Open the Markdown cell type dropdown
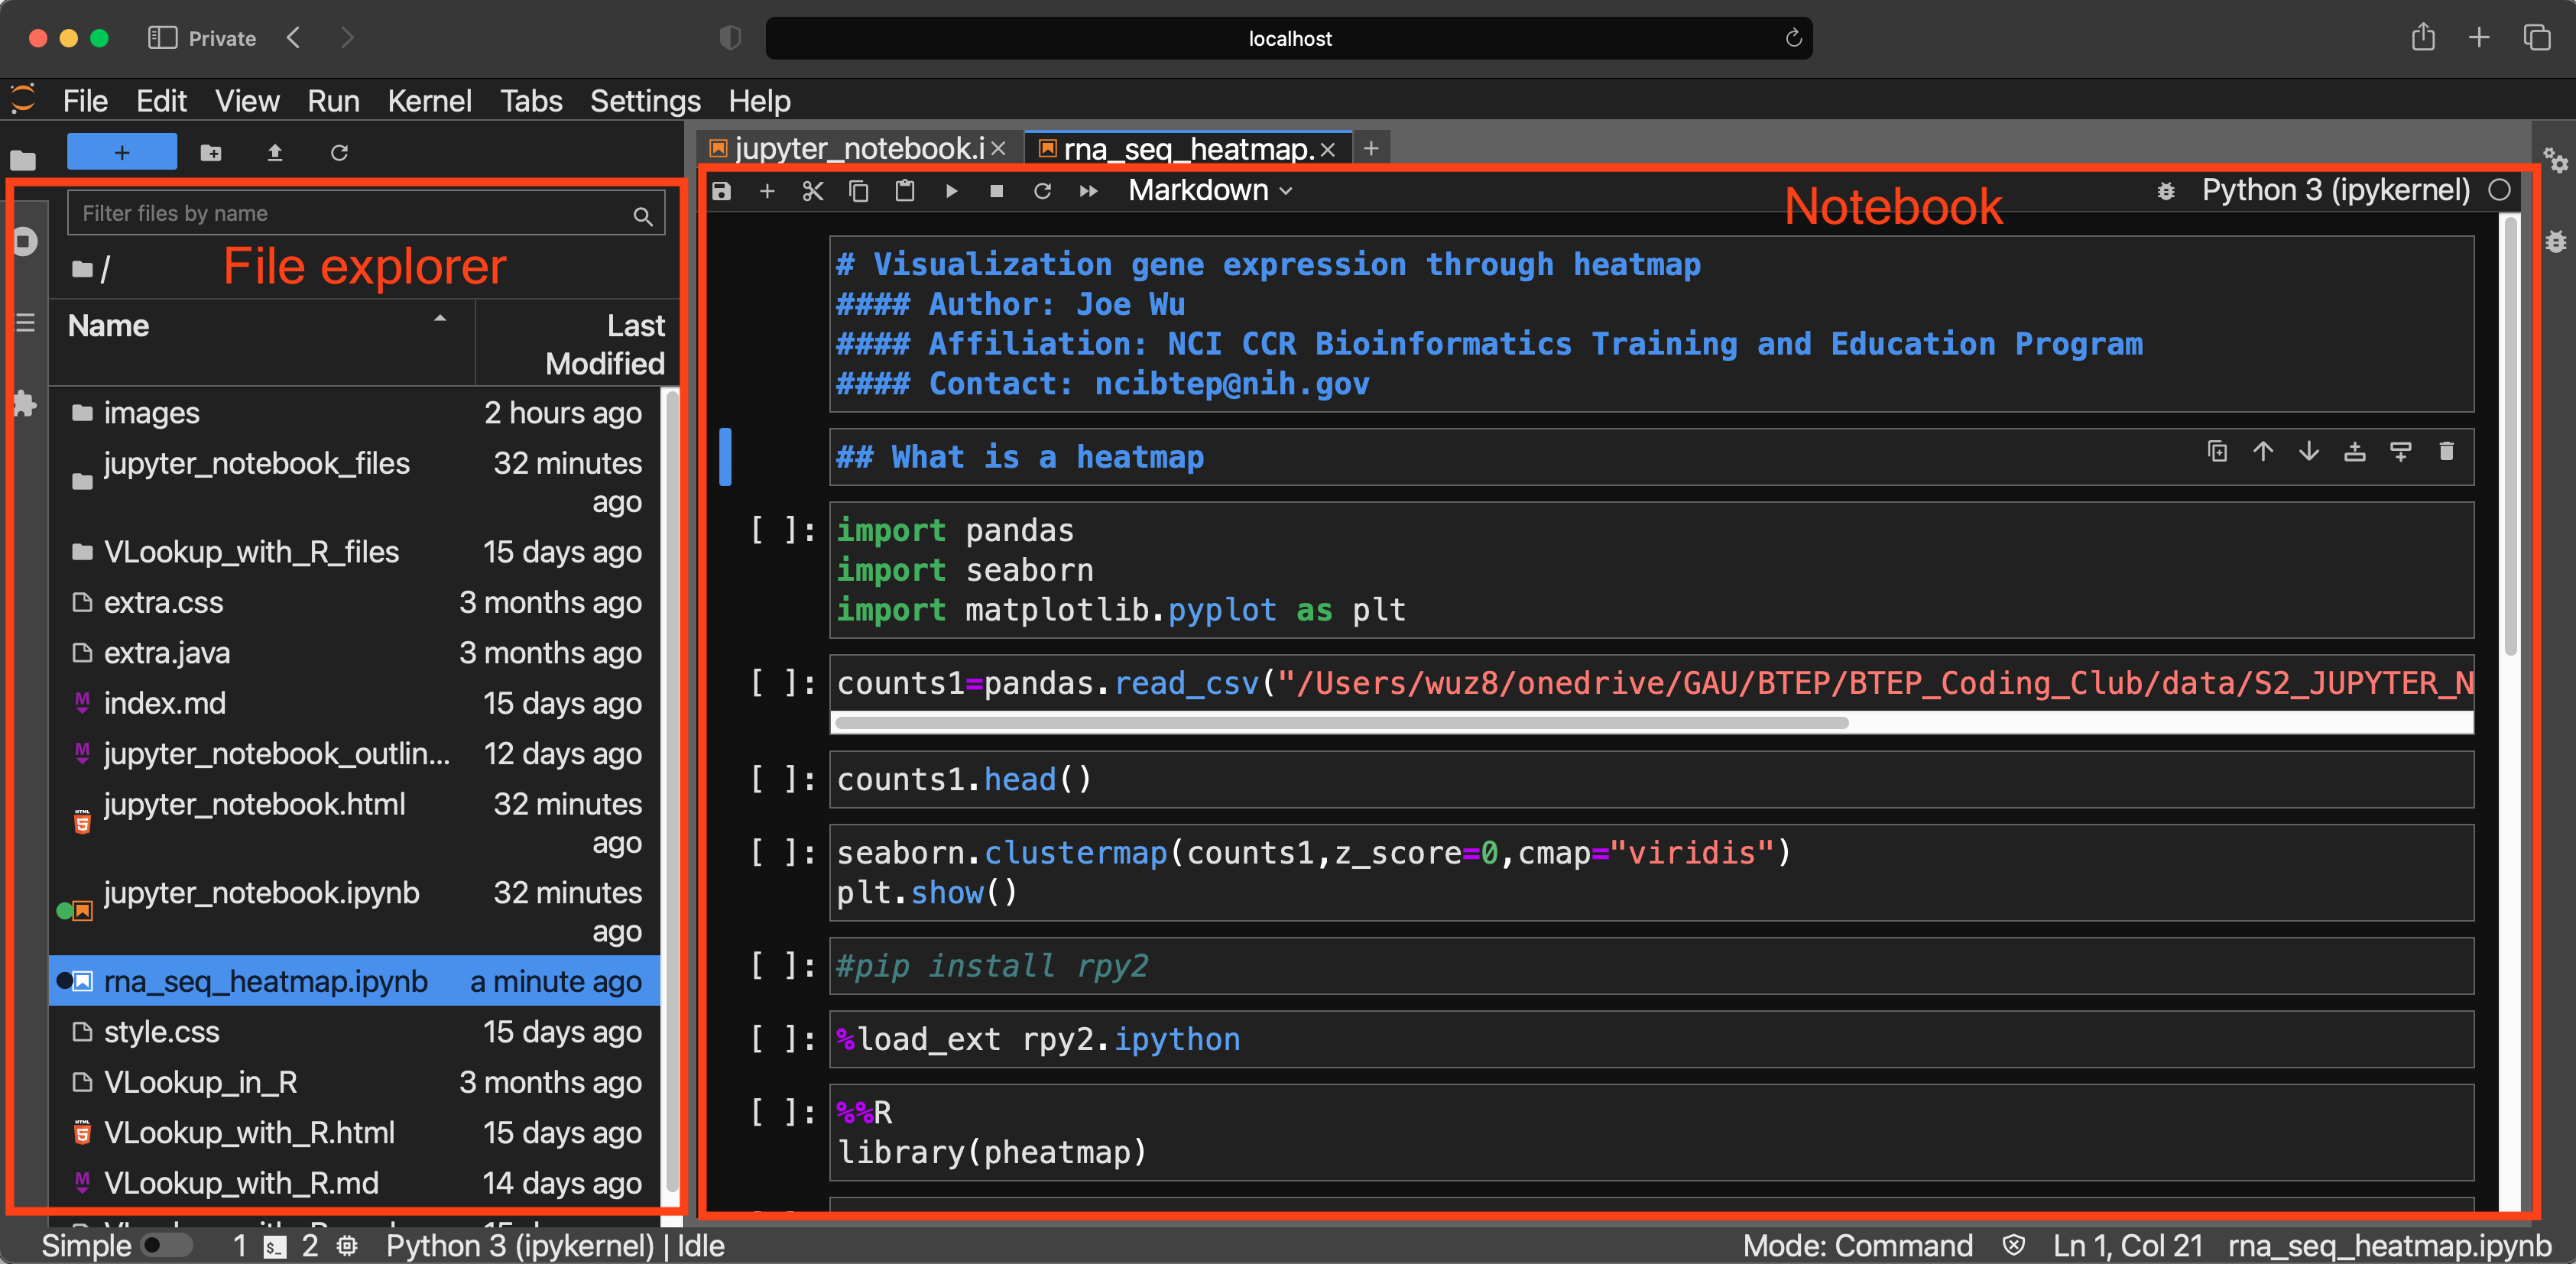The image size is (2576, 1264). pos(1209,190)
